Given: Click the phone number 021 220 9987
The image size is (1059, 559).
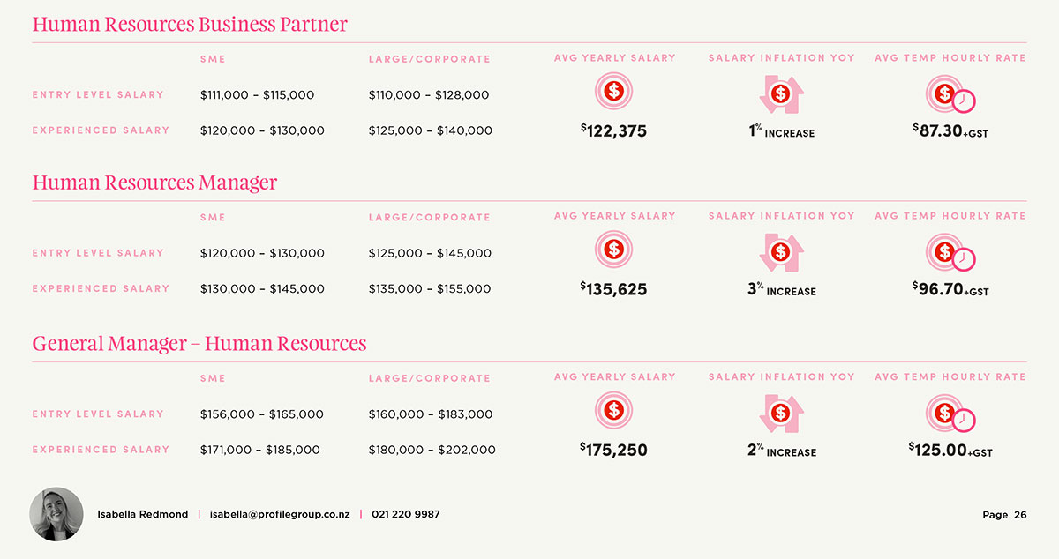Looking at the screenshot, I should tap(406, 514).
